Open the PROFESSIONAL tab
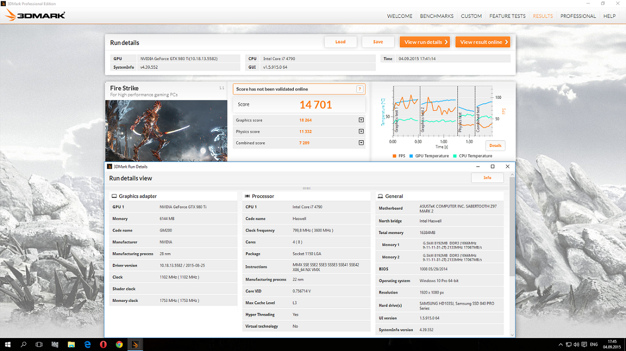The width and height of the screenshot is (626, 351). 578,16
